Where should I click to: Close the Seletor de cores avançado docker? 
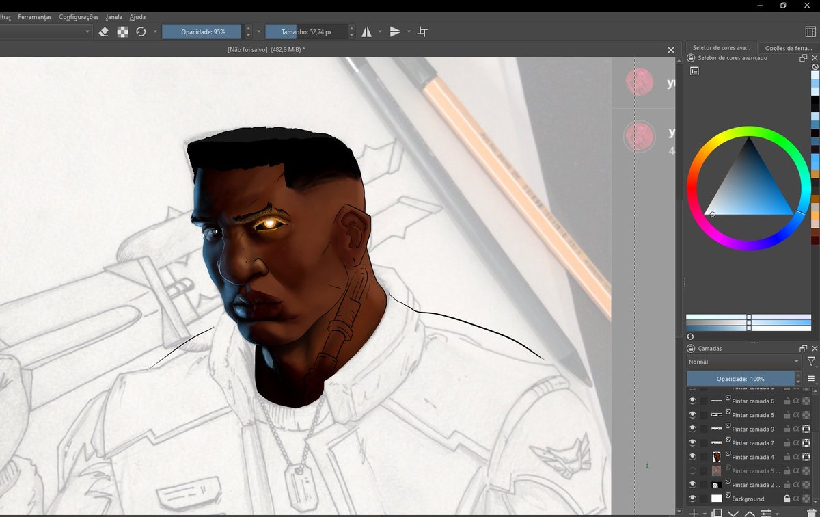[x=815, y=58]
